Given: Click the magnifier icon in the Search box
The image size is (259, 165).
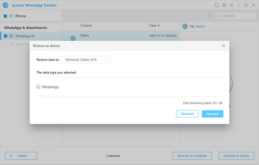Looking at the screenshot, I should point(219,16).
